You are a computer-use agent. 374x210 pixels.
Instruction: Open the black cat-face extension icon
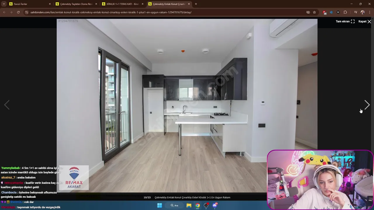(338, 12)
